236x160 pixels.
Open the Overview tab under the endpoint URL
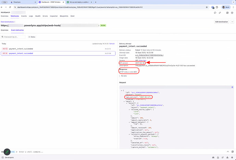(4, 30)
